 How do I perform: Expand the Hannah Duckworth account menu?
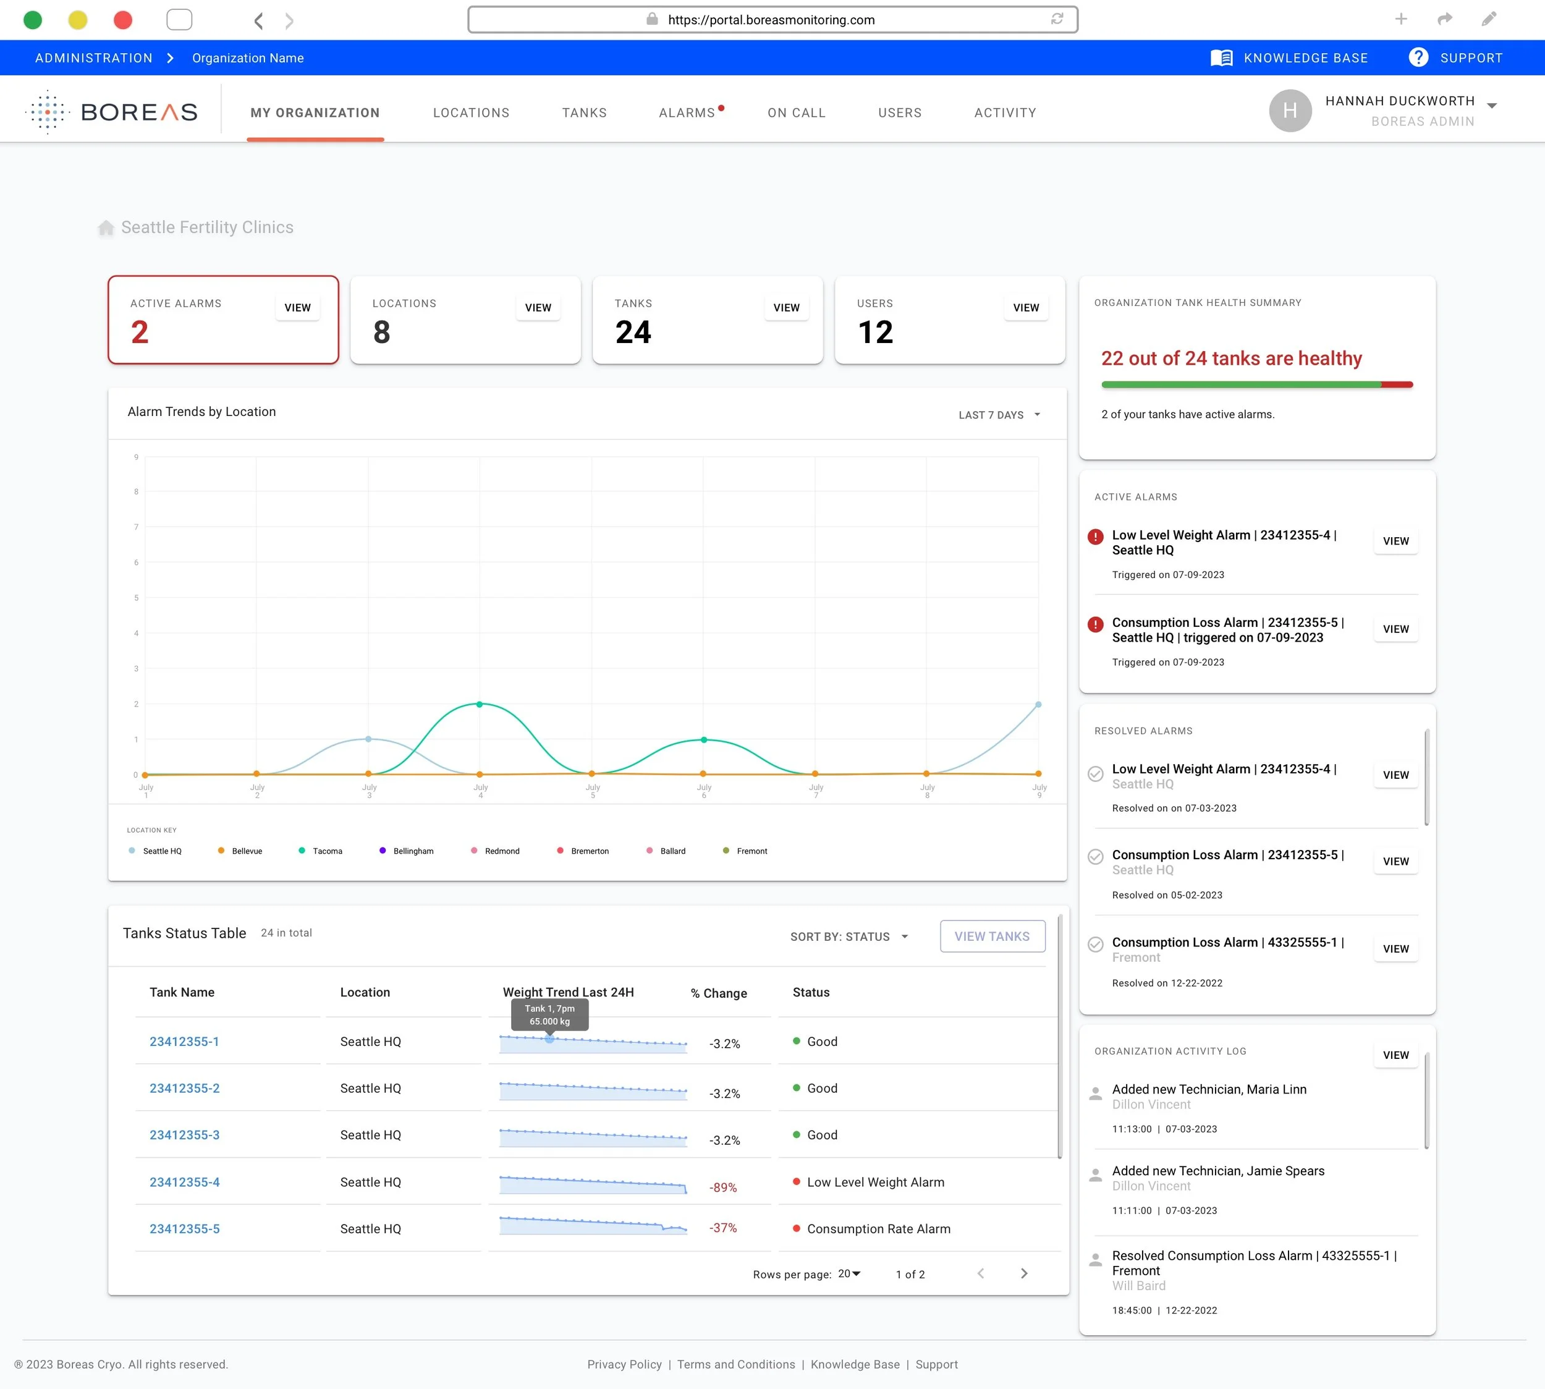pos(1492,106)
